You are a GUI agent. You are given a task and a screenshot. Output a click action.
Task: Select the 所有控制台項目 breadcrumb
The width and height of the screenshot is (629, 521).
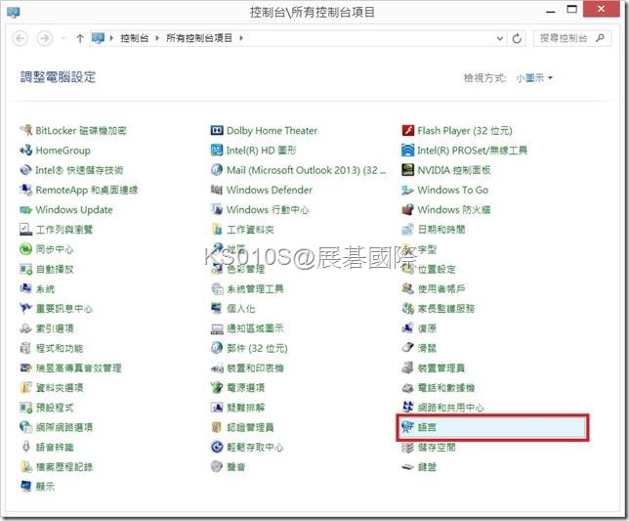click(199, 38)
